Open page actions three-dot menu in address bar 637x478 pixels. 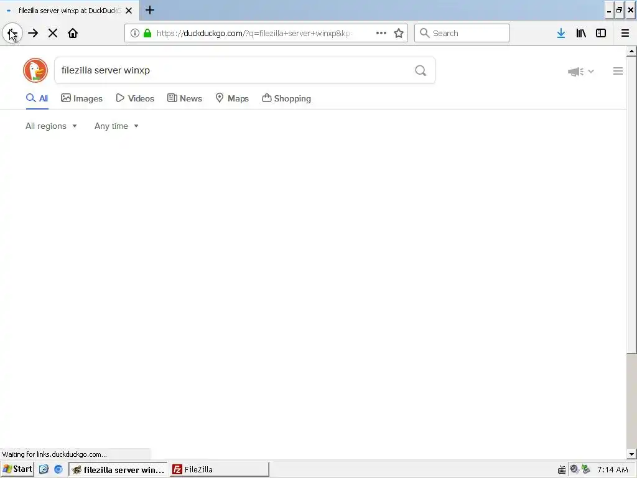click(x=381, y=34)
